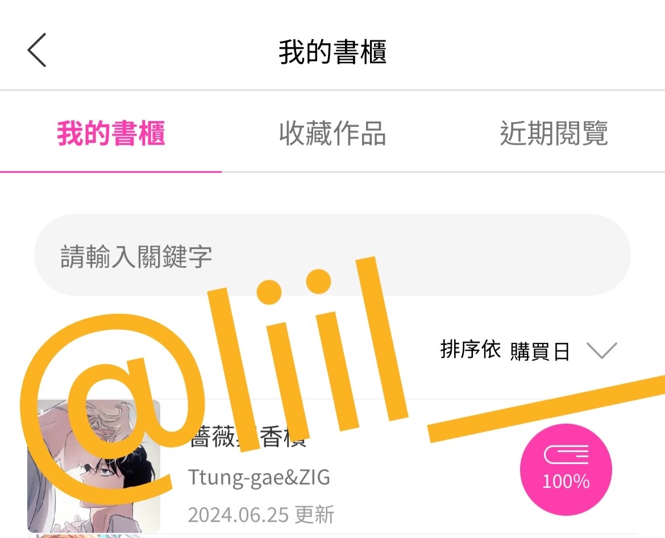Image resolution: width=665 pixels, height=538 pixels.
Task: Click the pink circular download progress button
Action: (566, 470)
